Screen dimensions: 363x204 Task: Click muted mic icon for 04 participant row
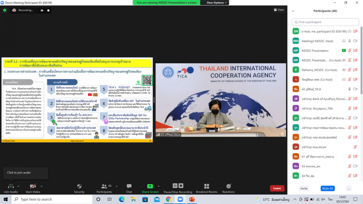(349, 176)
